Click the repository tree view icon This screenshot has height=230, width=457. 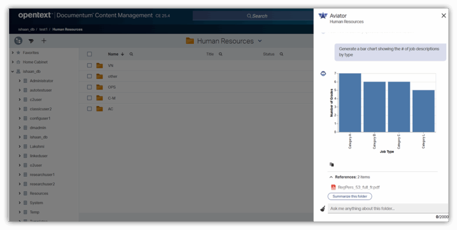18,41
